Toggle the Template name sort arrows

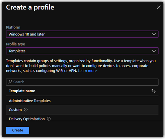pos(153,91)
